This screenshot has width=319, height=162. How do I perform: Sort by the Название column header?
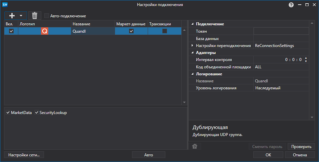coord(93,24)
